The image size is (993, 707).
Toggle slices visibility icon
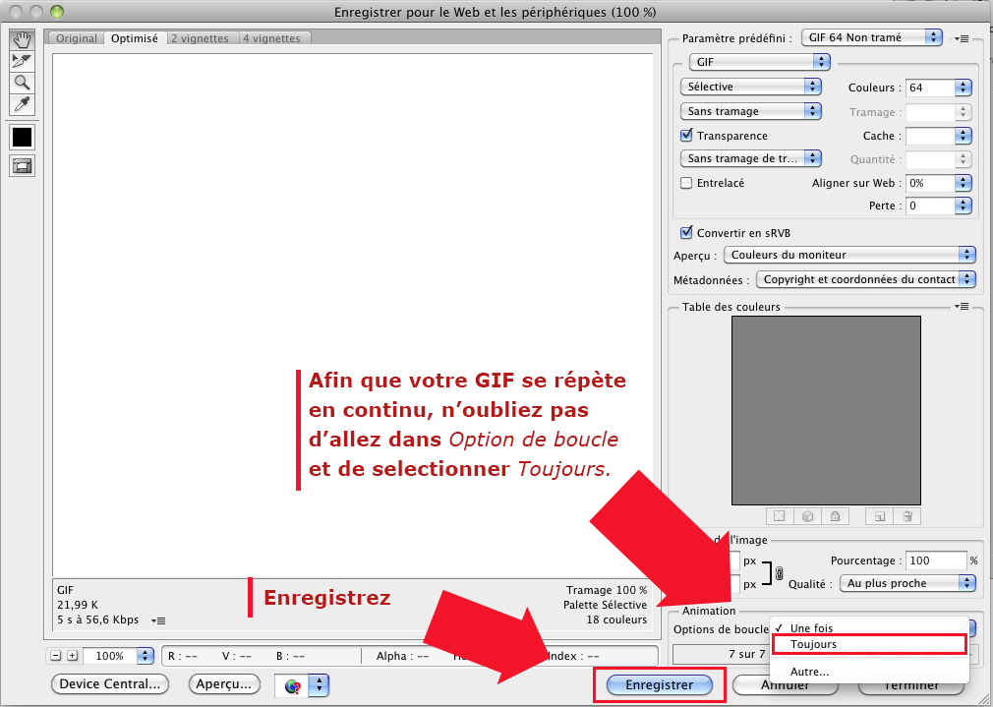pos(22,166)
